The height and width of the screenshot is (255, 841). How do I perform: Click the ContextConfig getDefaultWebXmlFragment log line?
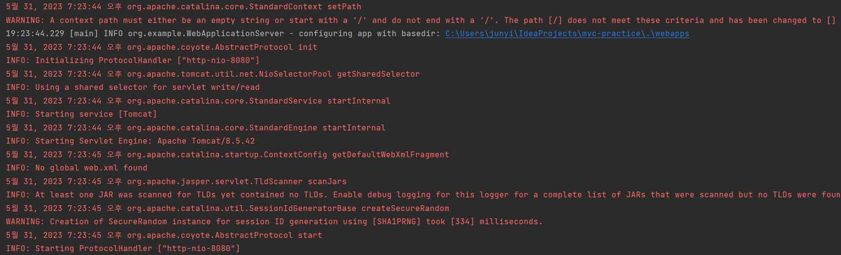(x=228, y=155)
